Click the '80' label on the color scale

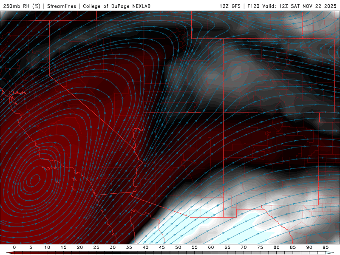tap(276, 247)
